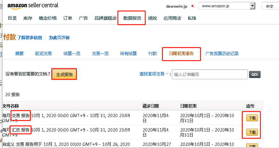
Task: Open the 中文 language selector
Action: point(270,6)
